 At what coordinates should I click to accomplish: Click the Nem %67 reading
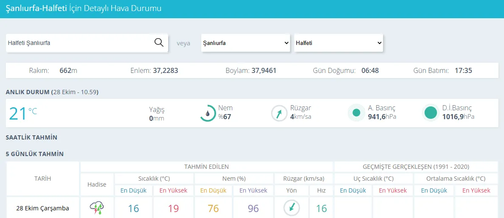click(x=225, y=112)
